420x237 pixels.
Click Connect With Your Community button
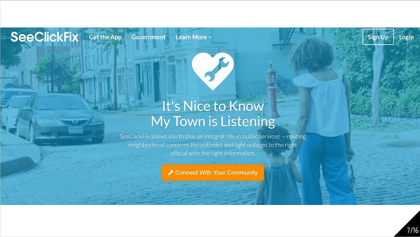pos(213,173)
